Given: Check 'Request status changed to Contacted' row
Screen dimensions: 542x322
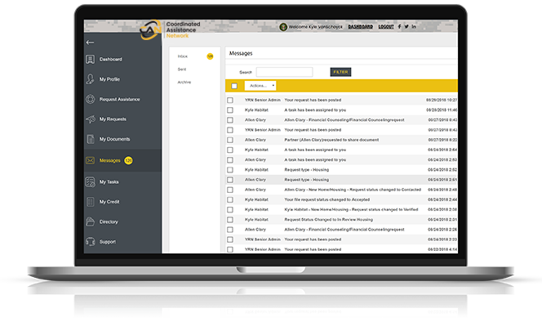Looking at the screenshot, I should tap(230, 190).
